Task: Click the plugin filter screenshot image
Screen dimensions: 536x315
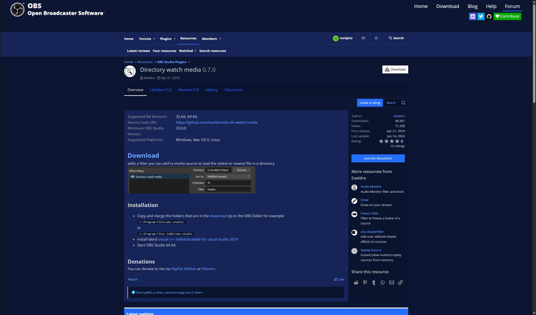Action: click(192, 180)
